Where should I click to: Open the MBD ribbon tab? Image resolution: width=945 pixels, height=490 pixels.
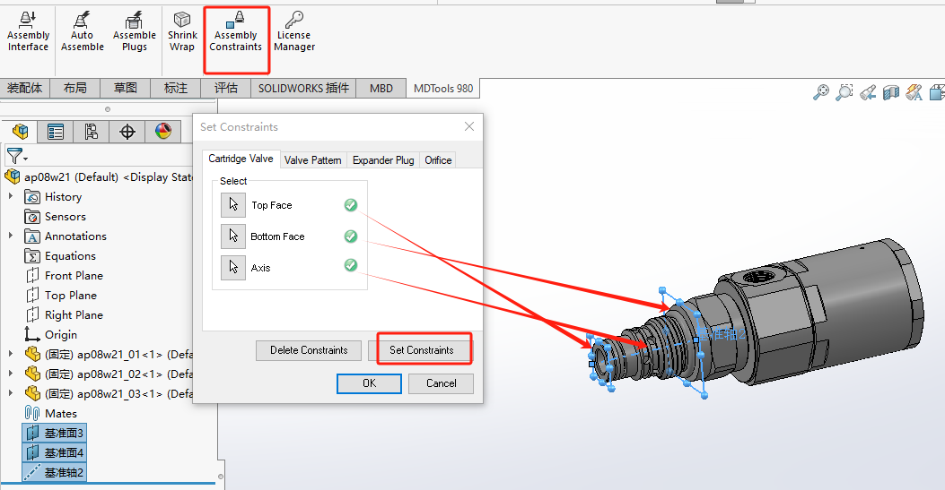click(x=381, y=88)
